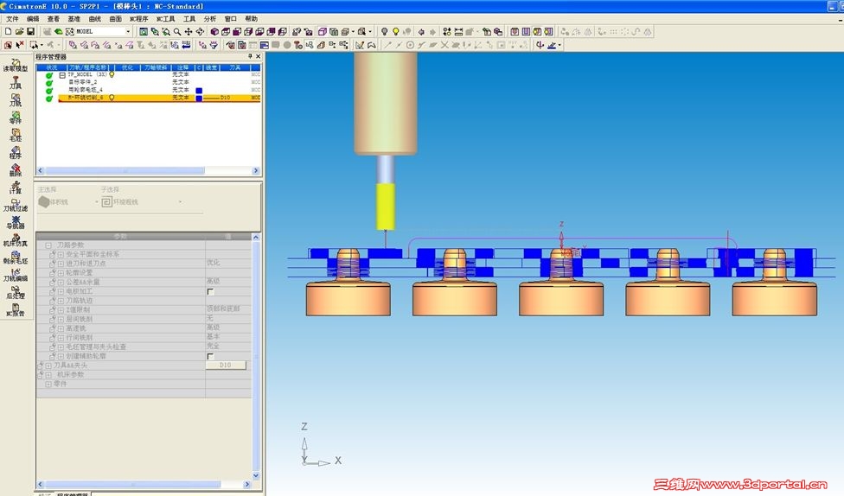Image resolution: width=844 pixels, height=496 pixels.
Task: Select the Pan view toolbar icon
Action: coord(189,32)
